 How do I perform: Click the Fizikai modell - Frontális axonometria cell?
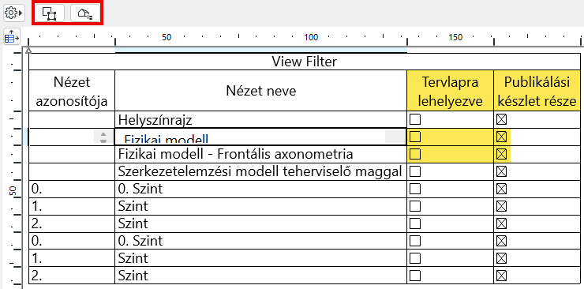pyautogui.click(x=260, y=154)
